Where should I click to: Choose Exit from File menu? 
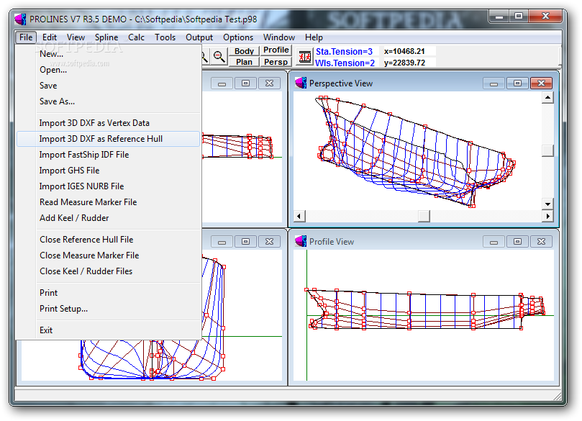coord(108,330)
